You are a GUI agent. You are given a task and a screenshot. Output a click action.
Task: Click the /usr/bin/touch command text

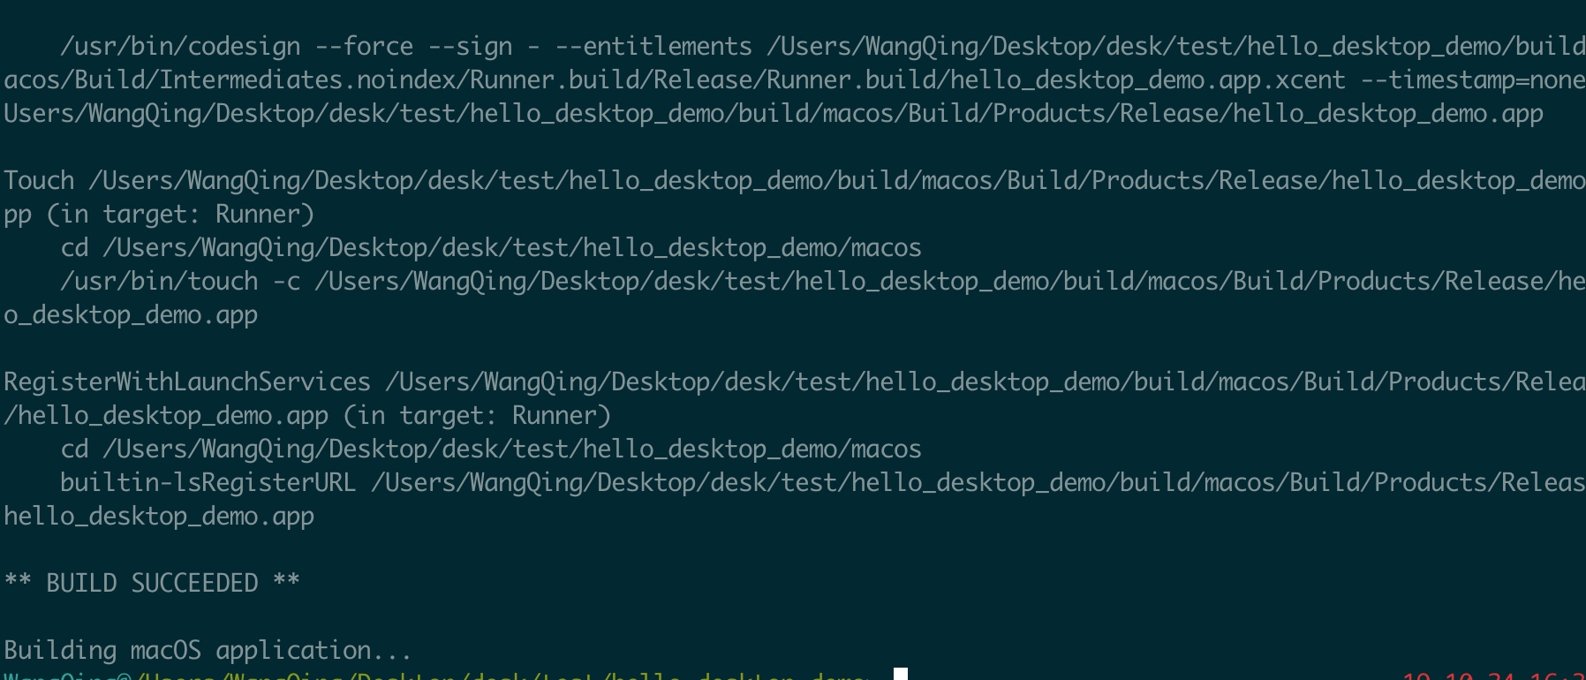(159, 281)
